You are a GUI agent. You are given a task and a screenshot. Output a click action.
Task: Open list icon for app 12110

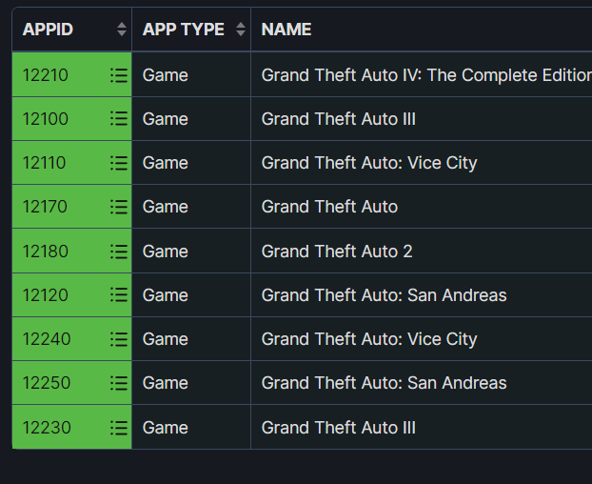pyautogui.click(x=119, y=163)
